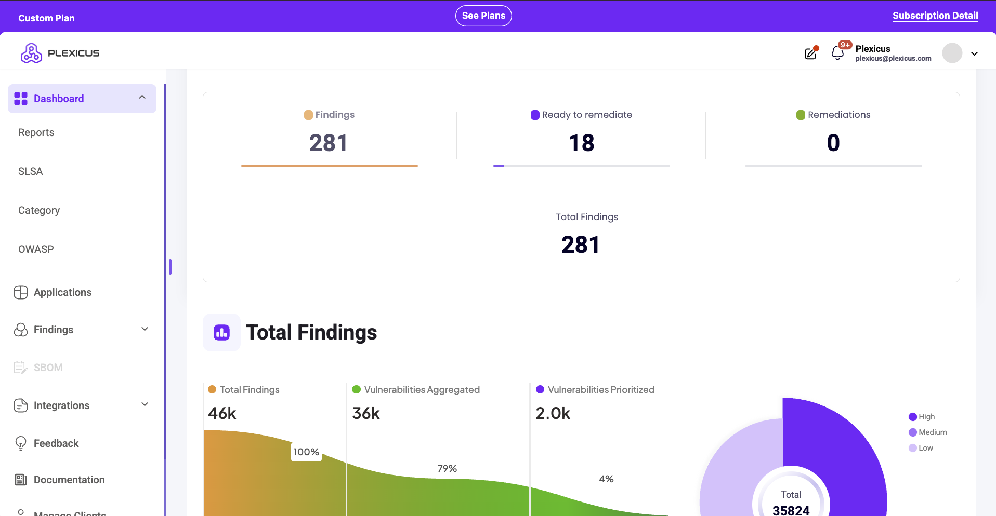Click the SBOM sidebar icon
Screen dimensions: 996x516
click(x=21, y=368)
